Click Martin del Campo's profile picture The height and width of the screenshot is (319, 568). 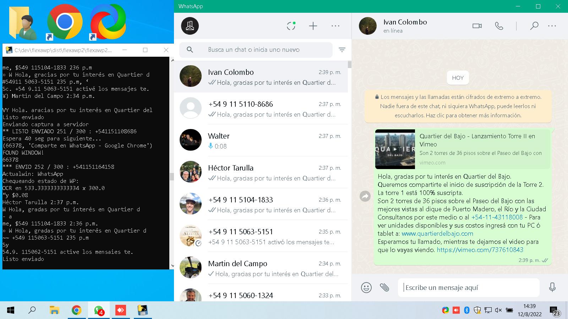pyautogui.click(x=191, y=268)
